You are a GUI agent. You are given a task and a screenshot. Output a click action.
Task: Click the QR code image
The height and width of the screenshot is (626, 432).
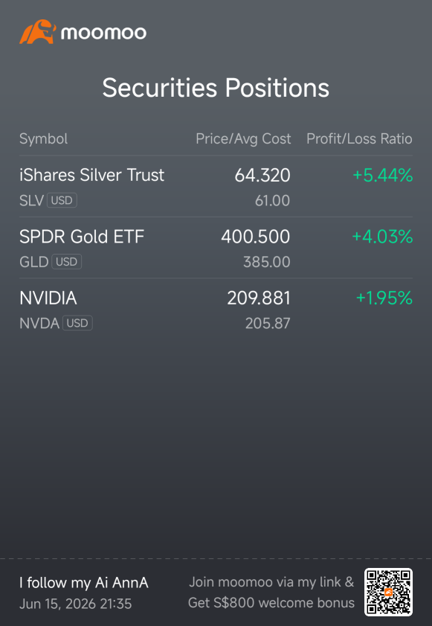pyautogui.click(x=388, y=592)
